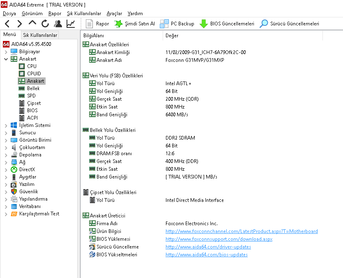Expand the Çokluortam tree node

point(6,148)
